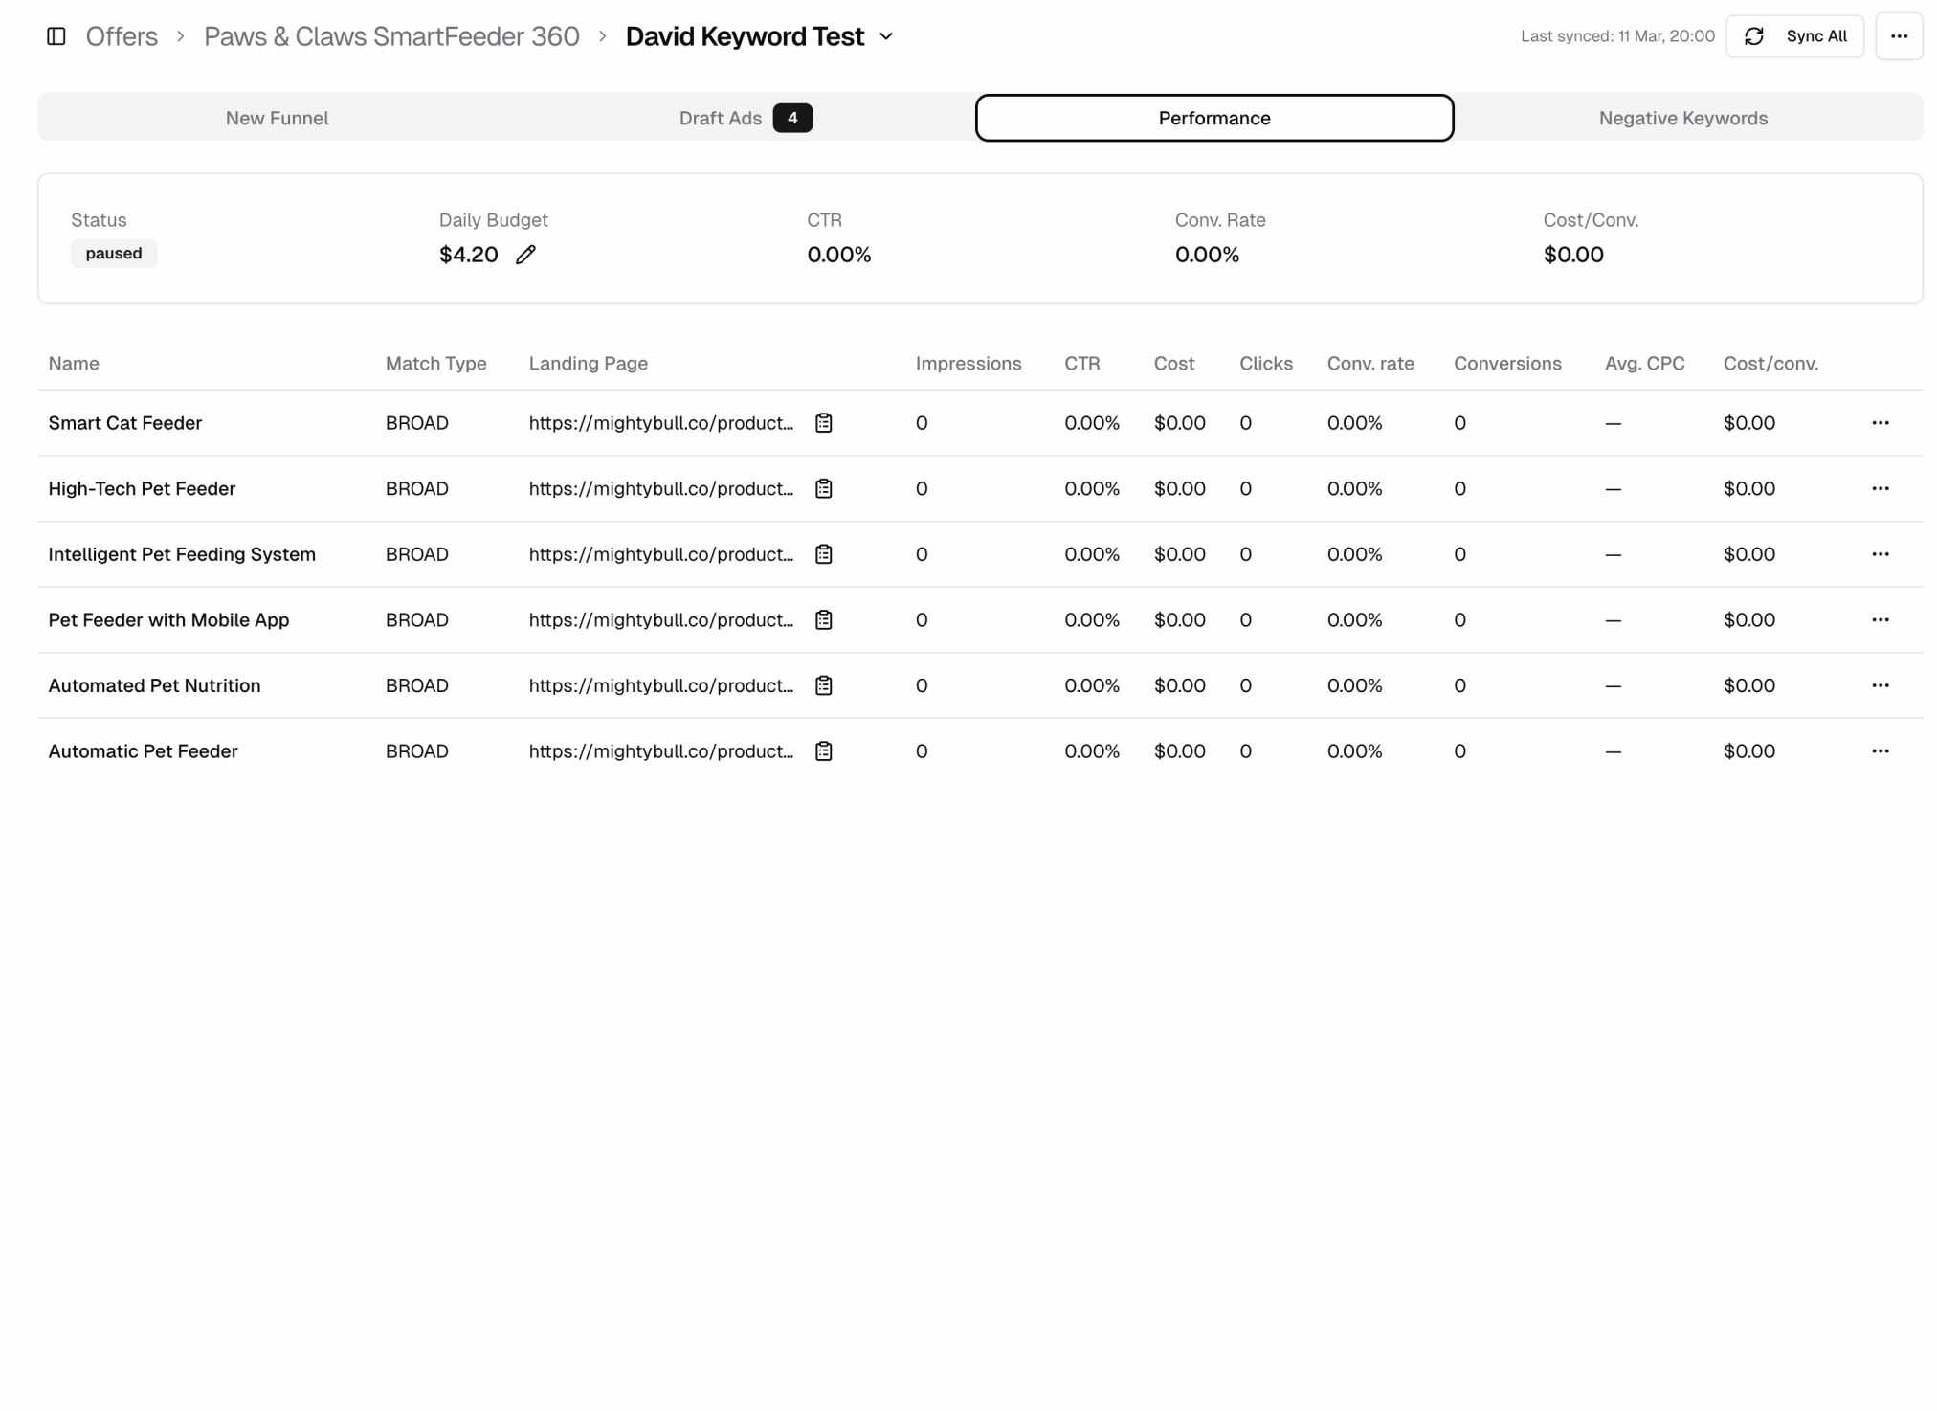Edit daily budget with pencil icon

(x=525, y=255)
